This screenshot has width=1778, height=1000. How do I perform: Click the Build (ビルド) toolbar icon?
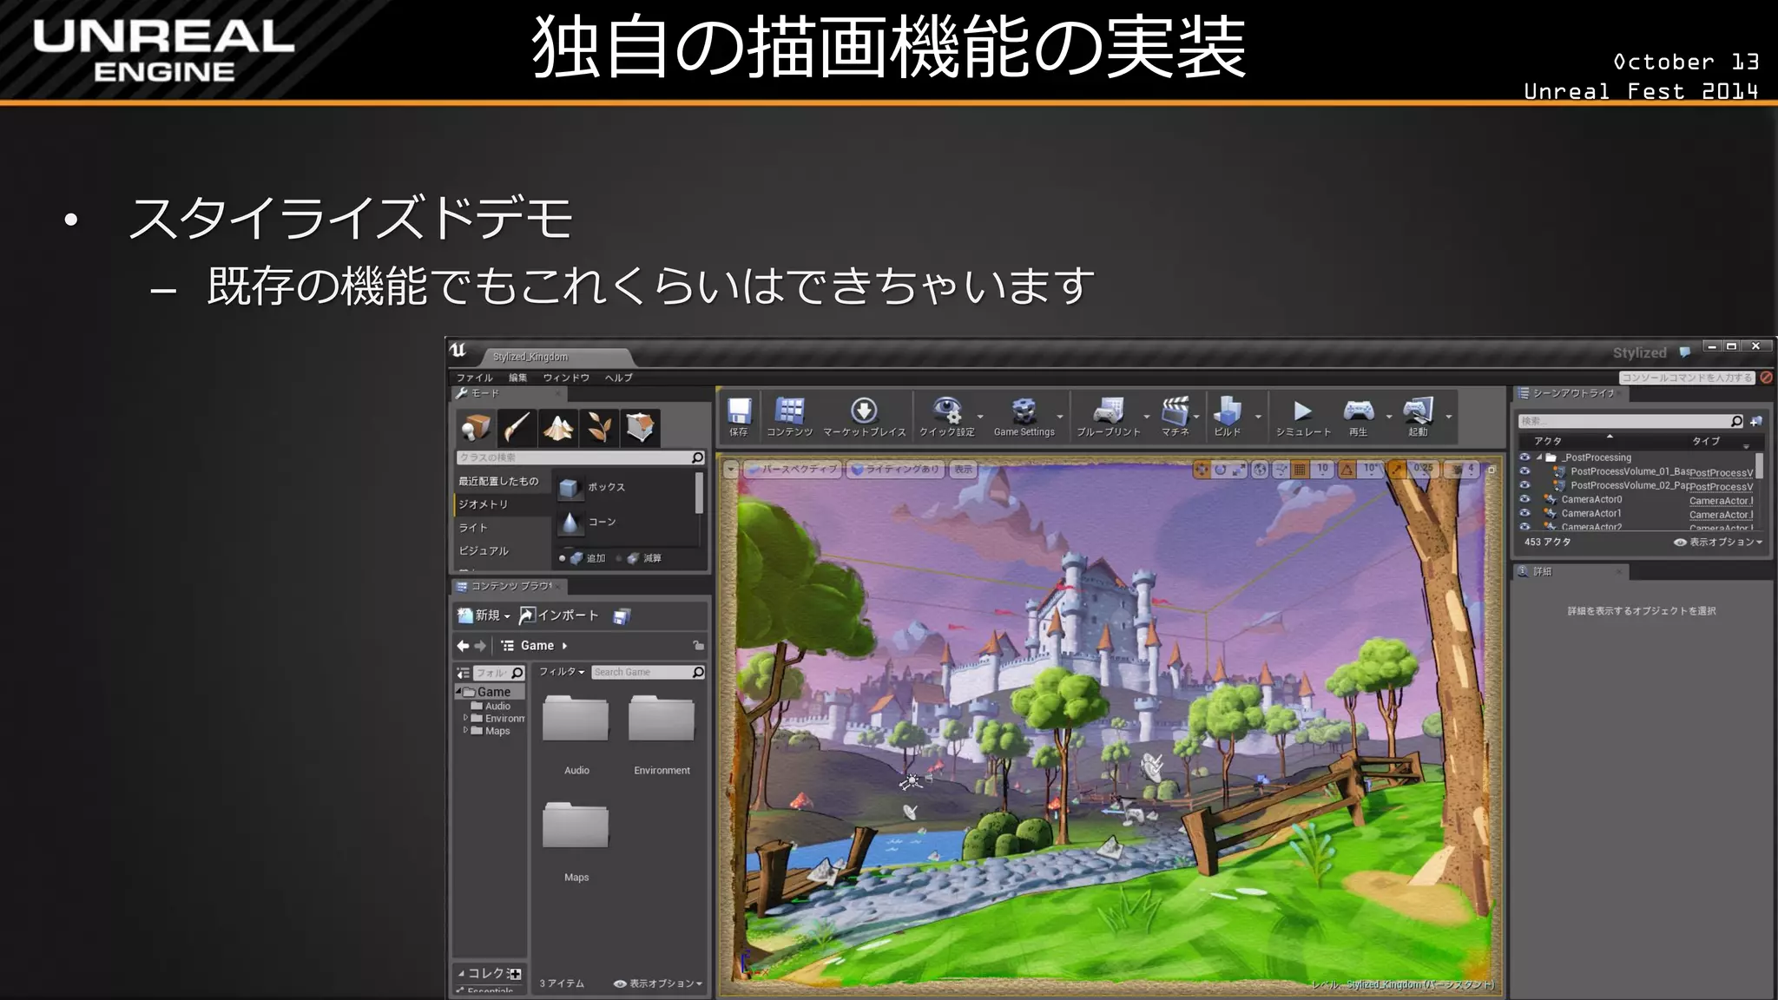click(1228, 416)
